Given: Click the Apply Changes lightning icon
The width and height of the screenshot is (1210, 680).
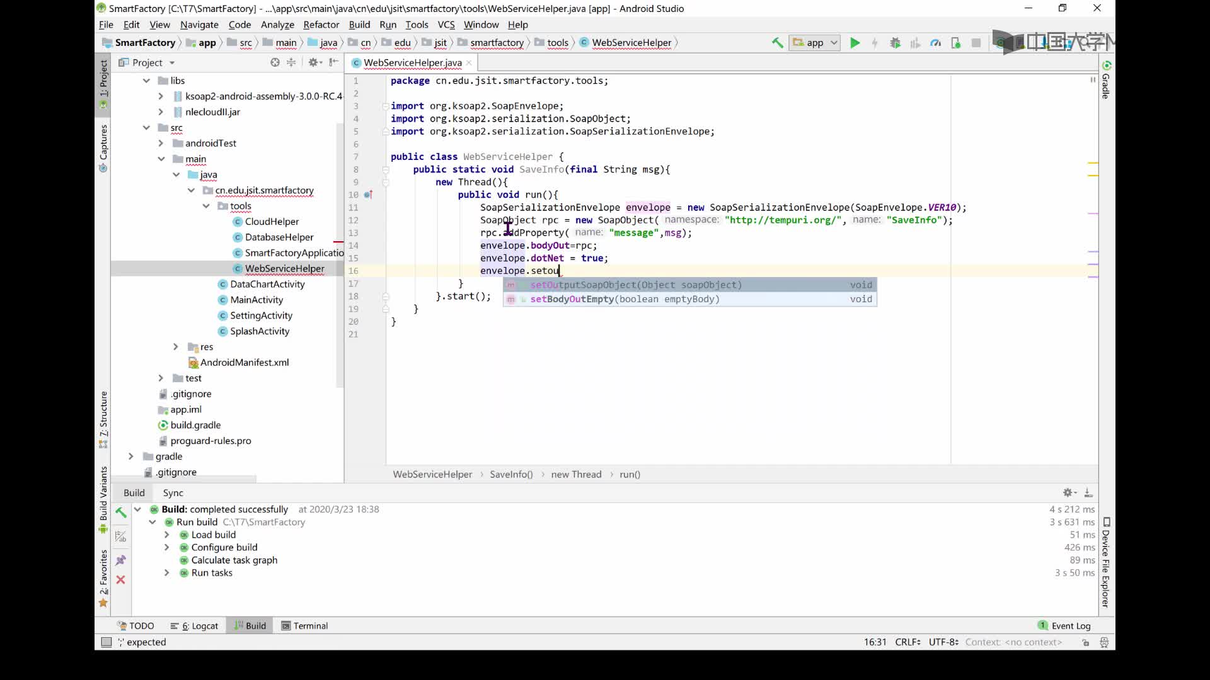Looking at the screenshot, I should 875,43.
